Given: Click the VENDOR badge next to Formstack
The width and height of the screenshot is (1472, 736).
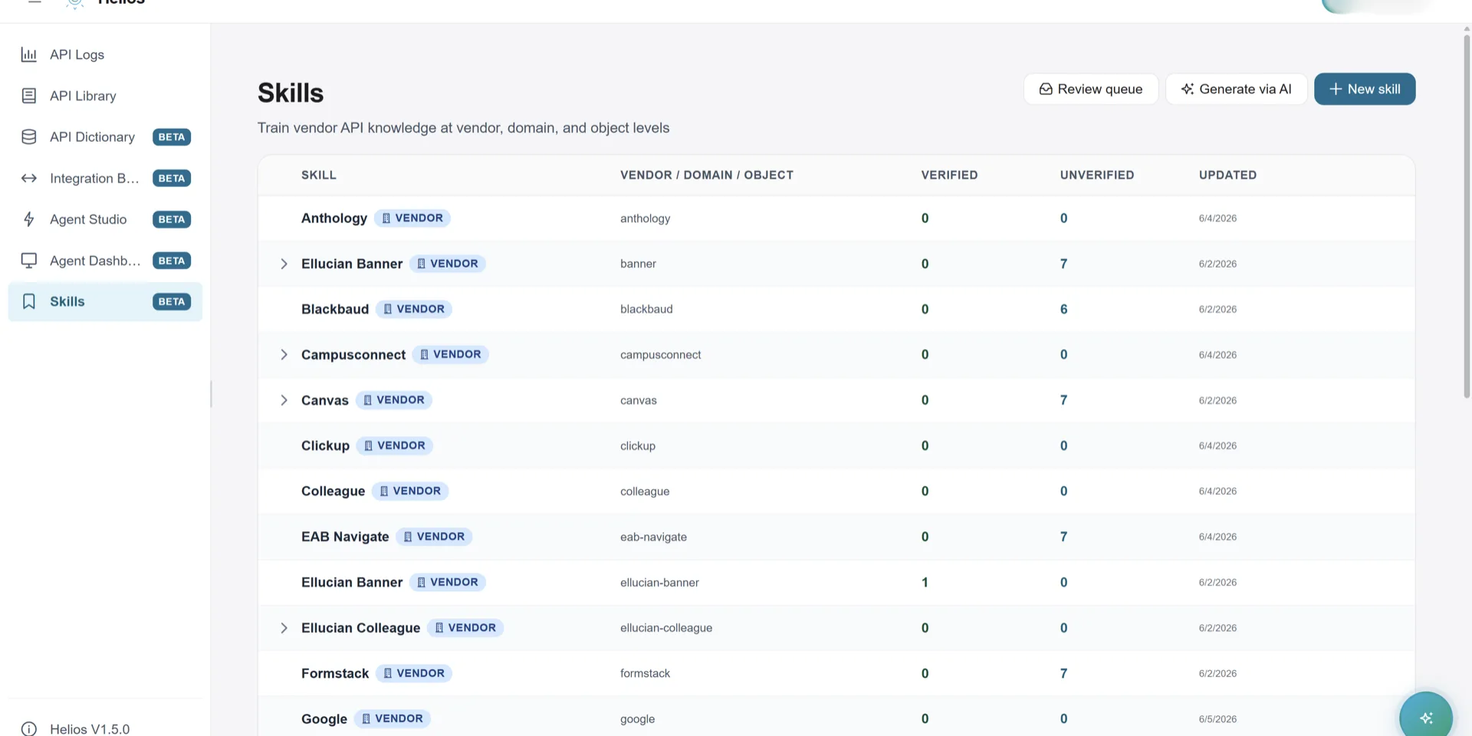Looking at the screenshot, I should [414, 673].
